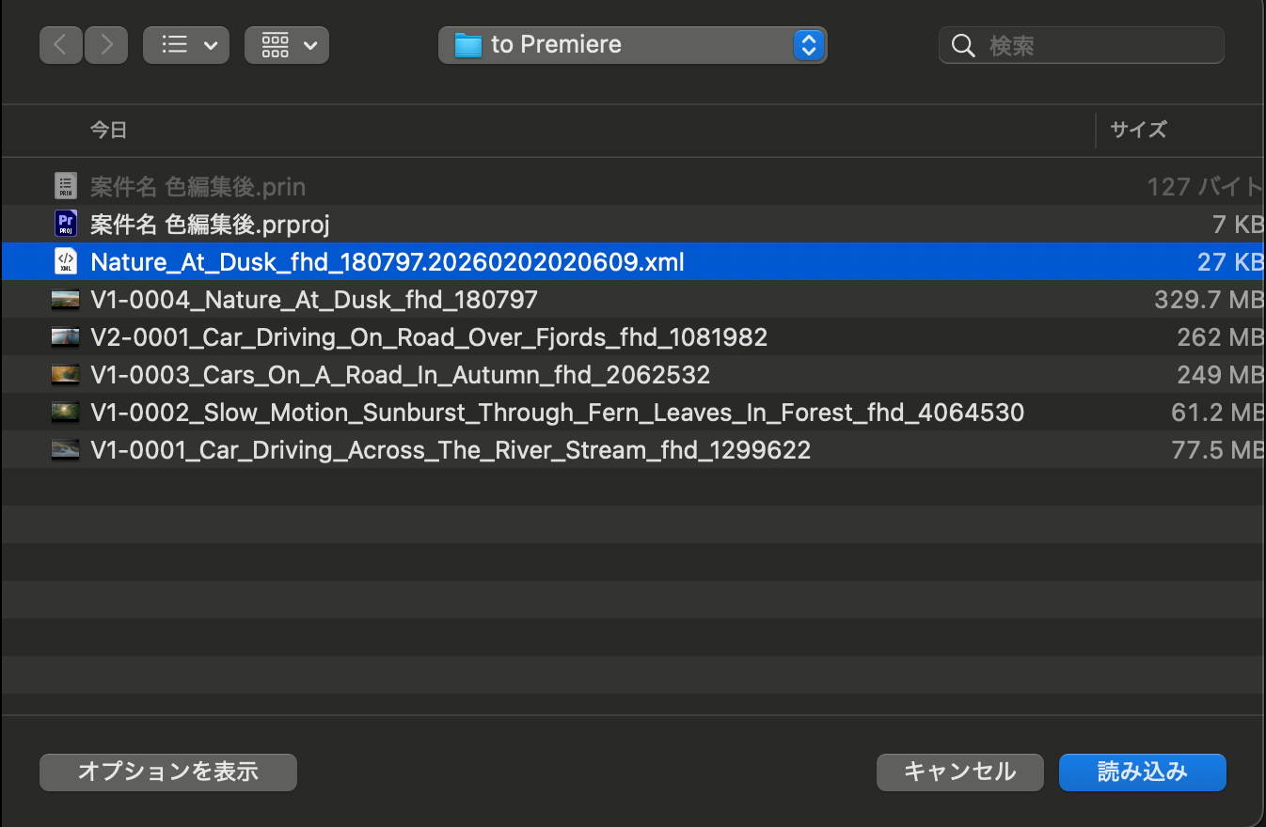This screenshot has height=827, width=1266.
Task: Select V1-0001 Car Driving Across River file
Action: coord(451,450)
